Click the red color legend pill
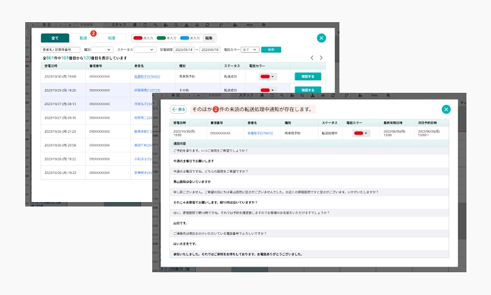This screenshot has height=295, width=491. (138, 38)
